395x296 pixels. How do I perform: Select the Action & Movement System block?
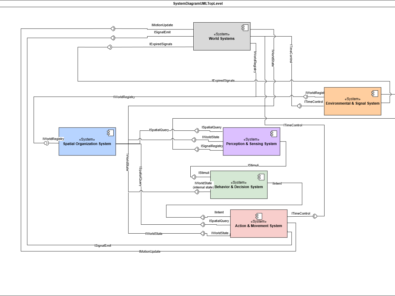[x=259, y=223]
